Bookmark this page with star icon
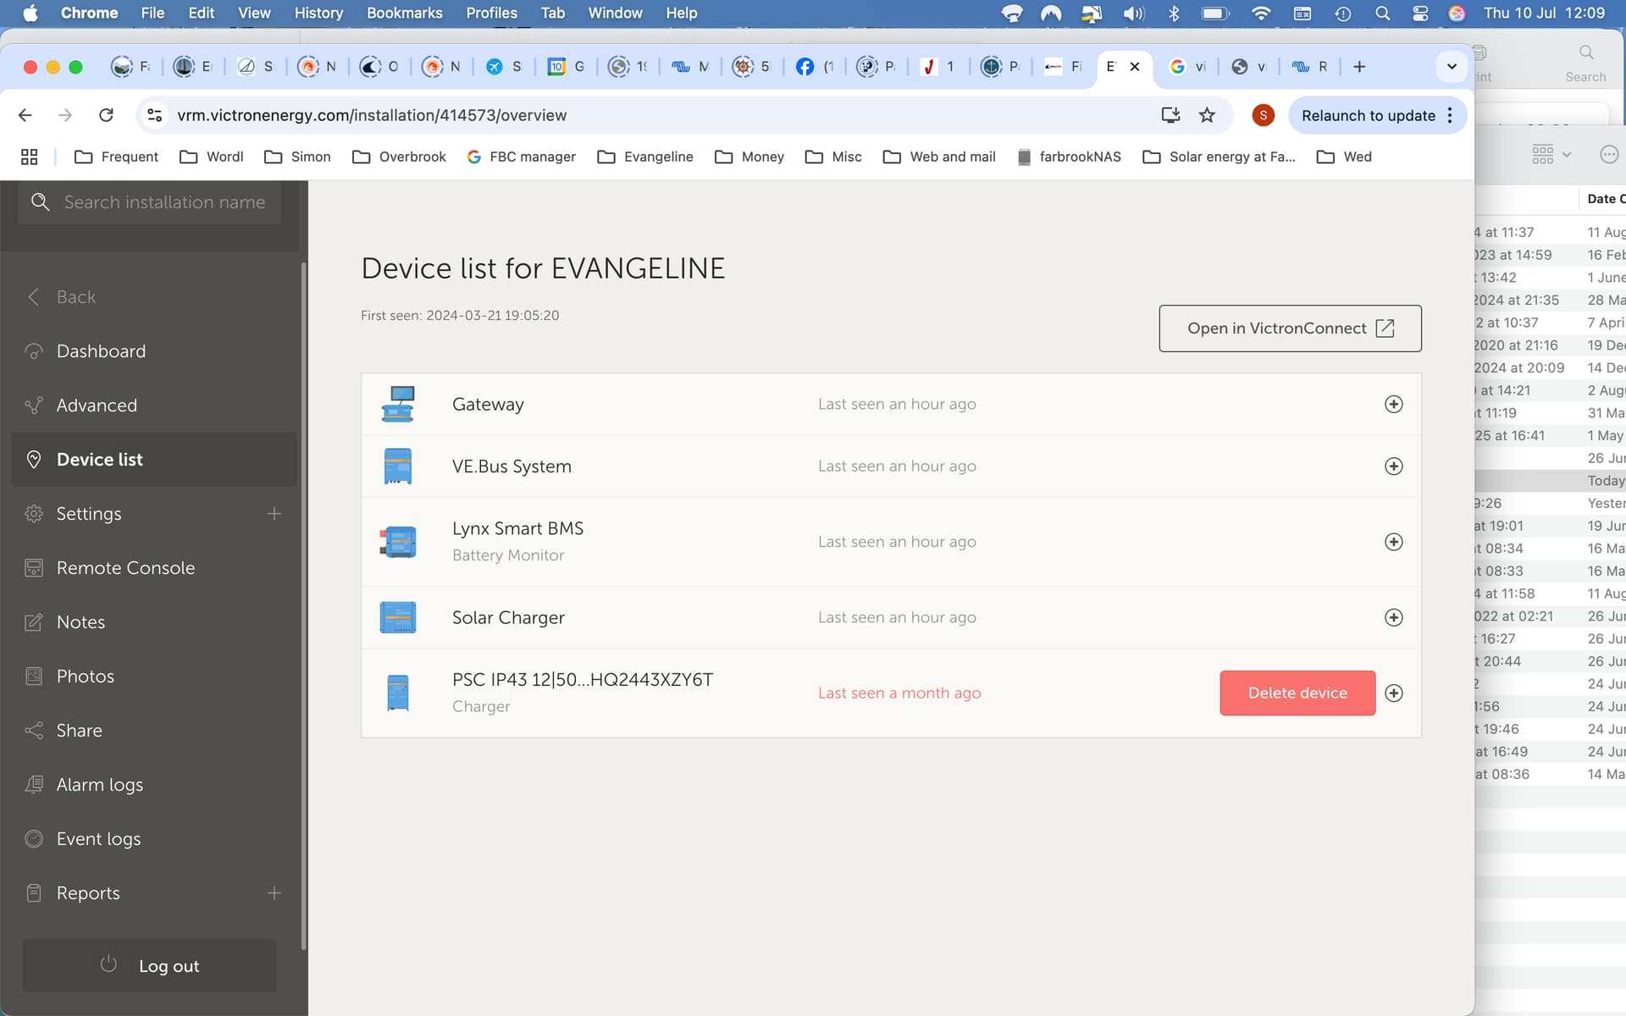The width and height of the screenshot is (1626, 1016). click(1207, 115)
